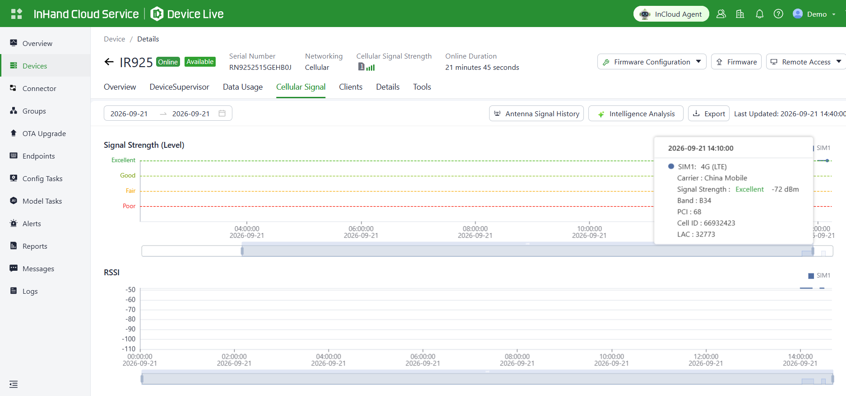This screenshot has width=846, height=396.
Task: Click the calendar icon in date range
Action: 222,113
